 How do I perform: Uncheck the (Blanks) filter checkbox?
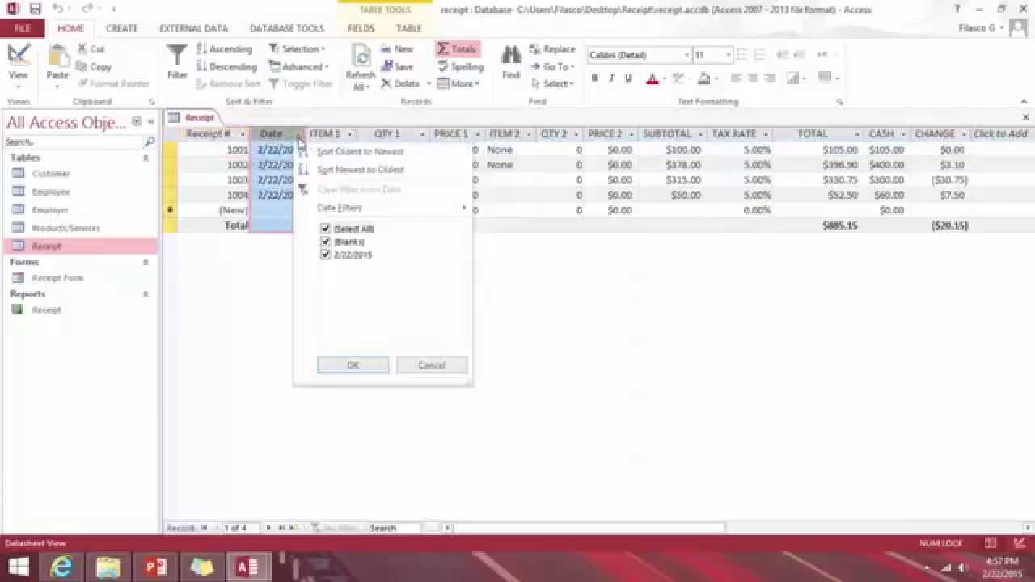[x=326, y=242]
